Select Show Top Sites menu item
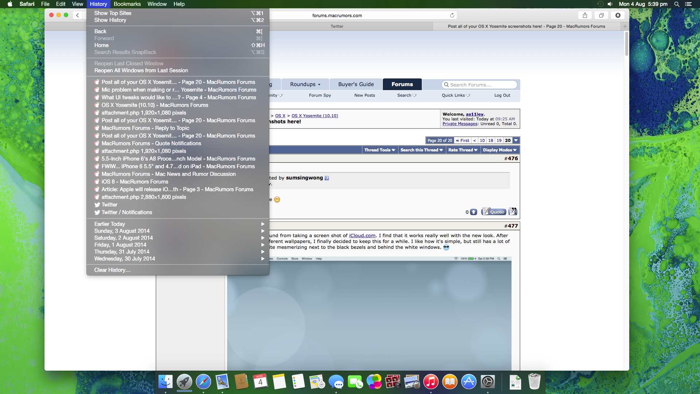This screenshot has height=394, width=700. [x=178, y=13]
